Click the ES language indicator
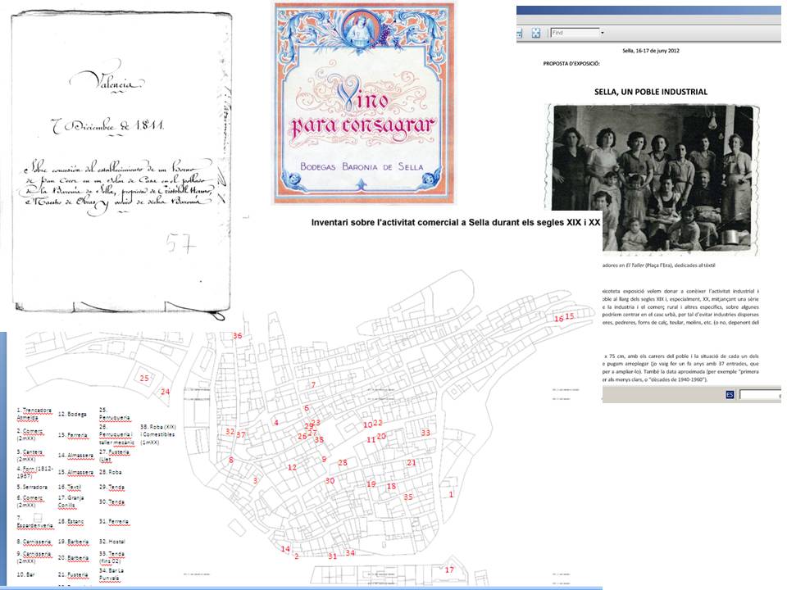The width and height of the screenshot is (787, 590). pyautogui.click(x=730, y=395)
